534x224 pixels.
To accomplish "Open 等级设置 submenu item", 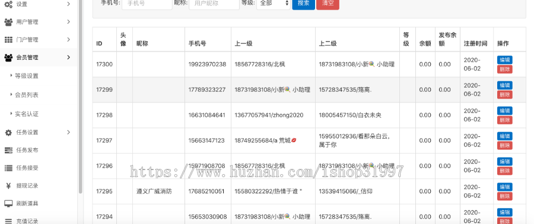I will [27, 76].
